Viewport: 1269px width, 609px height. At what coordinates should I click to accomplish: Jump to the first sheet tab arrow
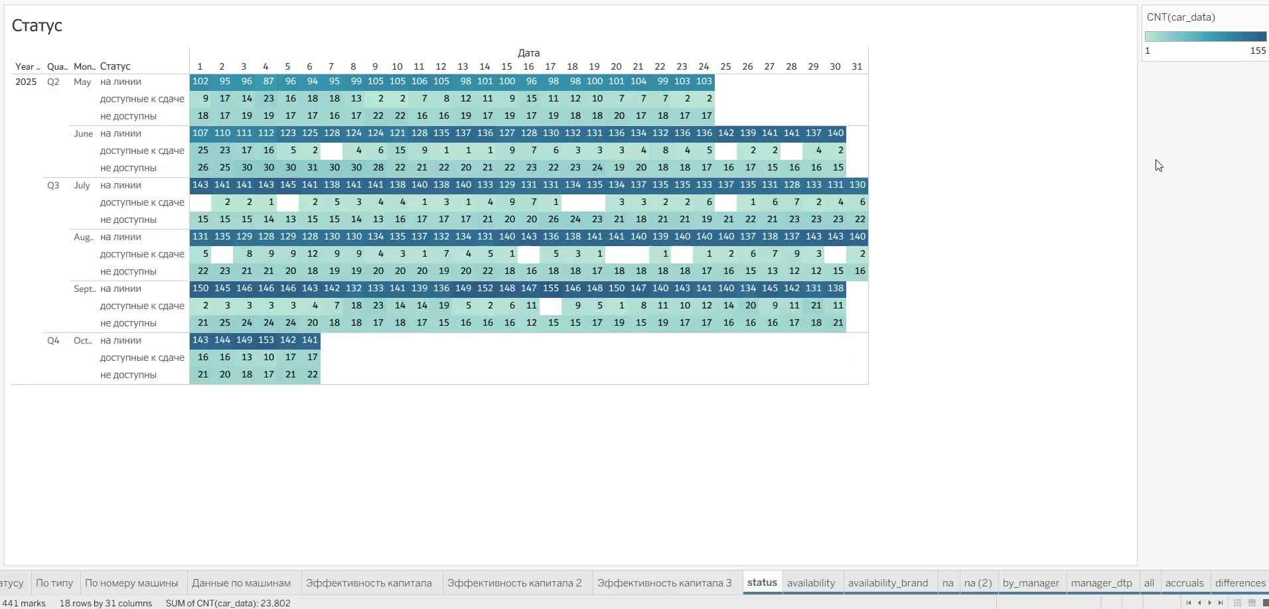[1189, 602]
